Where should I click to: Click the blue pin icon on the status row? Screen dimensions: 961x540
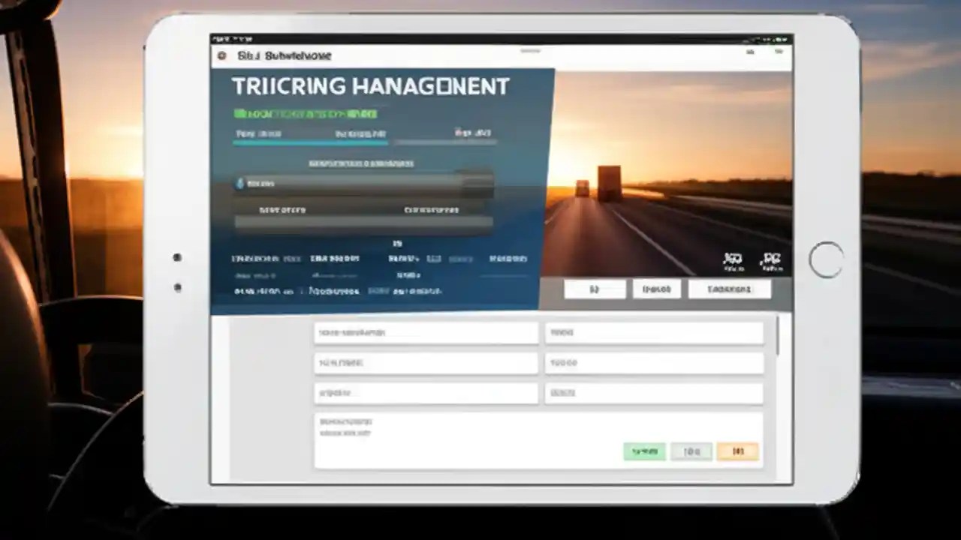241,182
